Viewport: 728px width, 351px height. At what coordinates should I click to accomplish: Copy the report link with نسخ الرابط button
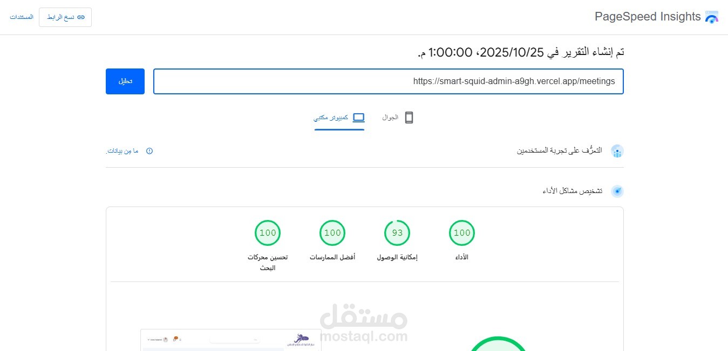pos(65,17)
